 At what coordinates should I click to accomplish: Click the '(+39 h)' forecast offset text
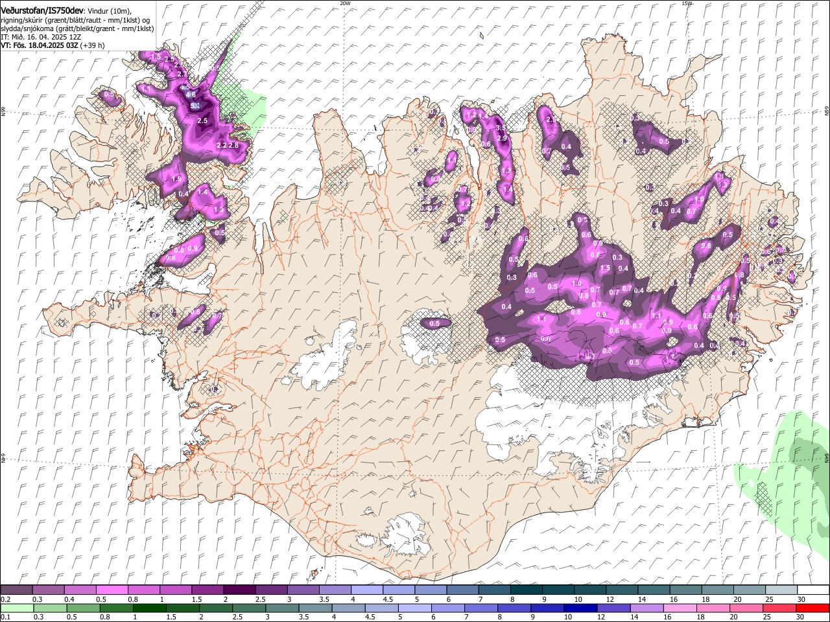pos(93,46)
